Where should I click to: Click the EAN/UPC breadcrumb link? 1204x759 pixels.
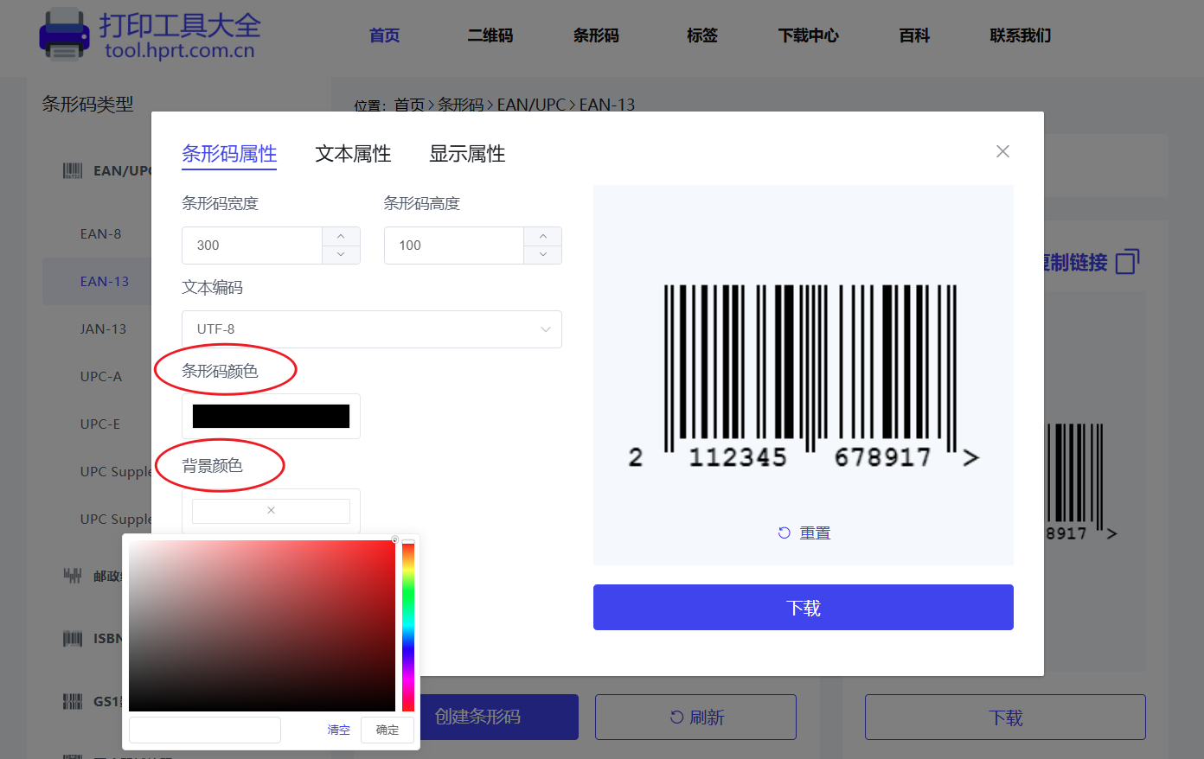(x=531, y=105)
